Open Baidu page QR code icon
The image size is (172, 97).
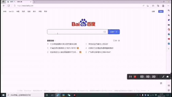(x=161, y=83)
